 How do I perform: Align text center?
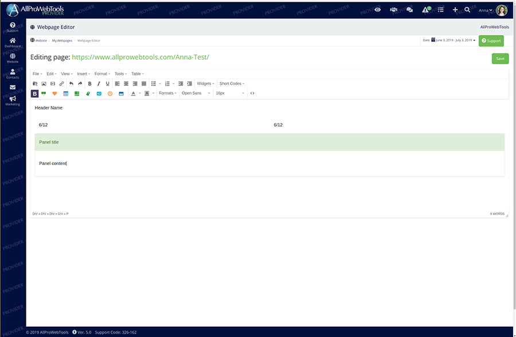click(x=126, y=84)
